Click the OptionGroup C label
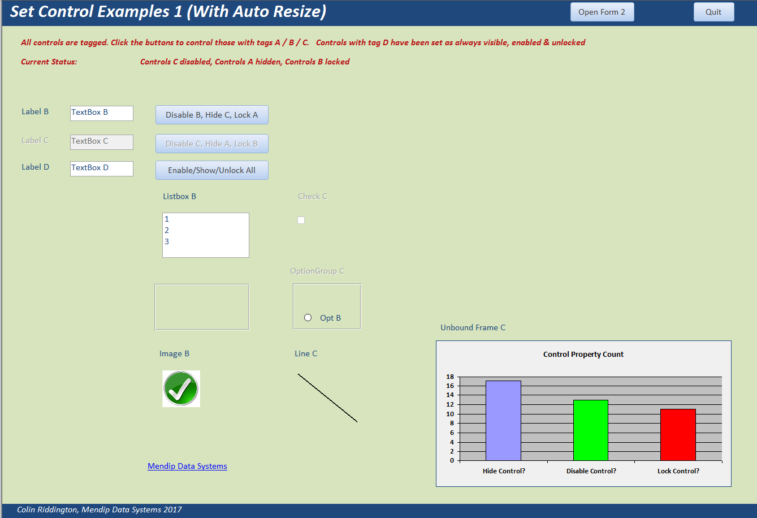 317,271
